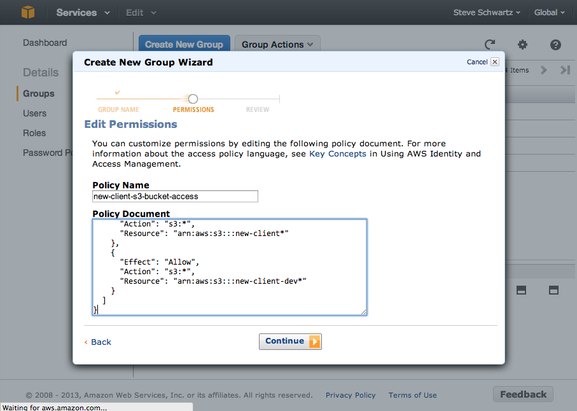Click the Edit Permissions heading
The height and width of the screenshot is (411, 577).
[130, 124]
